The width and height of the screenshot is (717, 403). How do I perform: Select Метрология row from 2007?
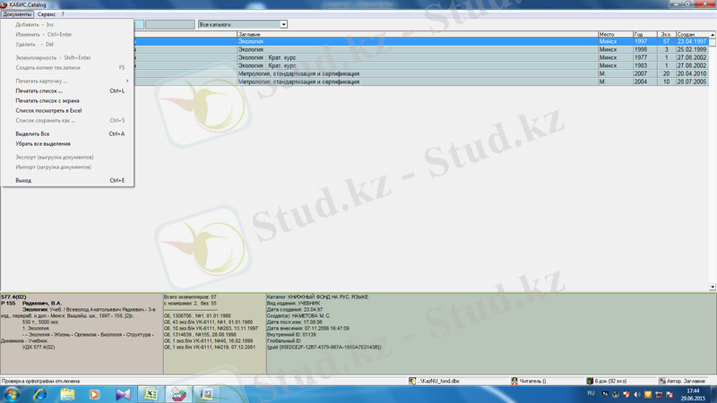click(421, 73)
